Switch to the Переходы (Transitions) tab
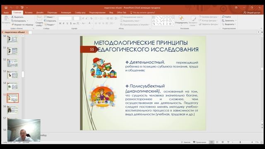265x149 pixels. 52,12
